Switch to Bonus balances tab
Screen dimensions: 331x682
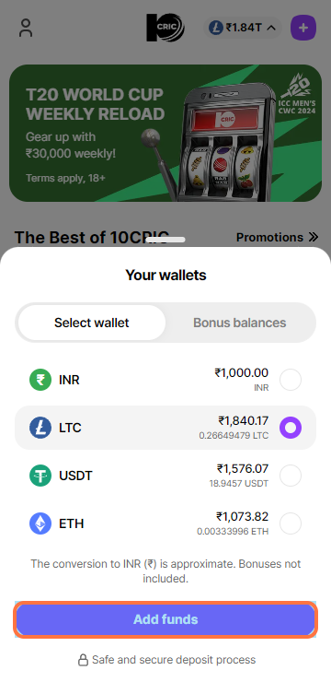click(239, 323)
